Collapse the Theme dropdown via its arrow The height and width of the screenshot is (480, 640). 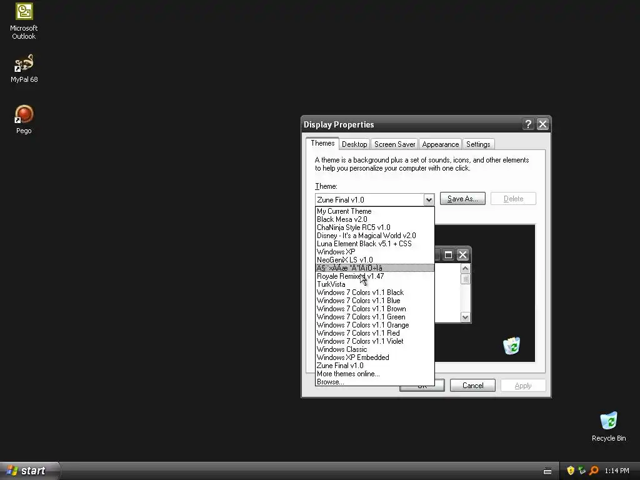(429, 199)
